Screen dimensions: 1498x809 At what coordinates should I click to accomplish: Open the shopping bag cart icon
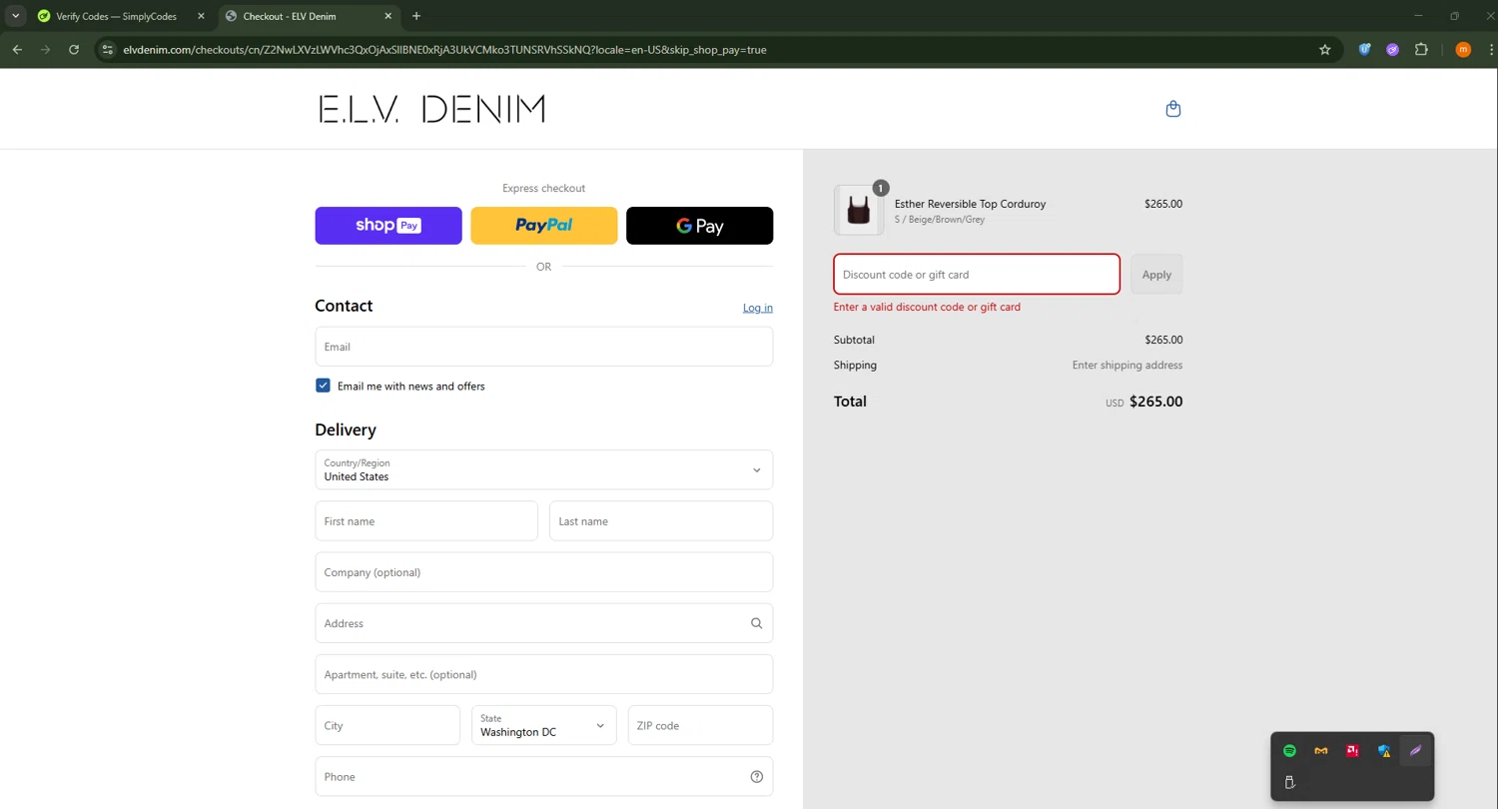[1173, 109]
